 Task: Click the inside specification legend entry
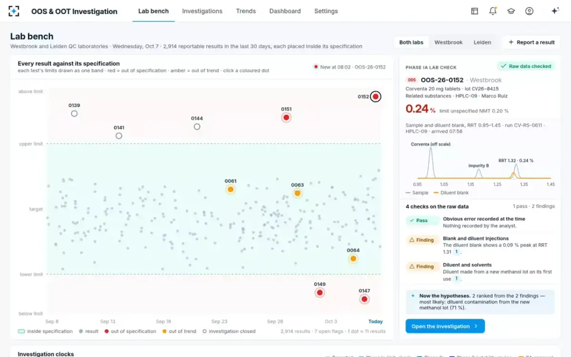click(45, 331)
